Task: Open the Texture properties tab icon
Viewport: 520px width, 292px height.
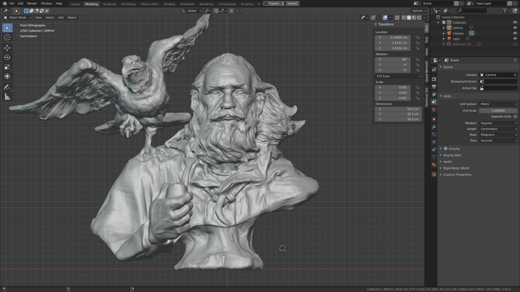Action: [434, 174]
